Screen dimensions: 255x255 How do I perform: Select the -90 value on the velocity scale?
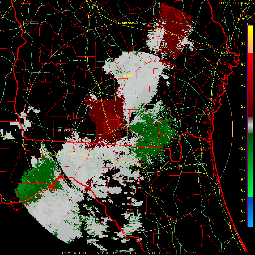242,222
